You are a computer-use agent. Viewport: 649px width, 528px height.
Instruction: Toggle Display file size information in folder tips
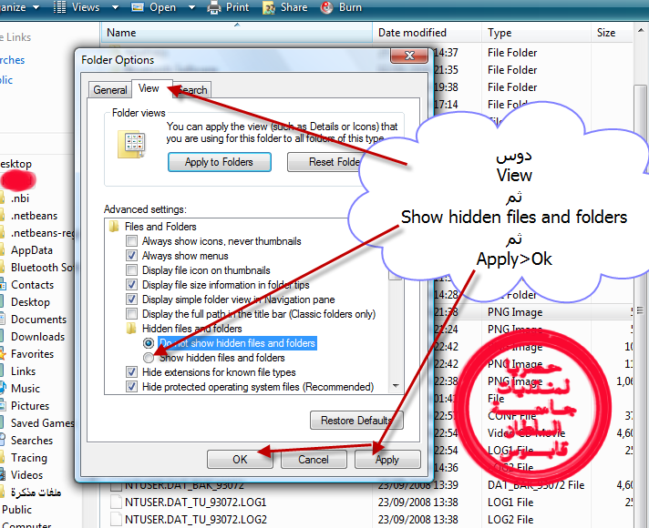131,284
